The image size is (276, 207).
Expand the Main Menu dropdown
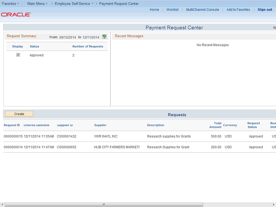[38, 3]
